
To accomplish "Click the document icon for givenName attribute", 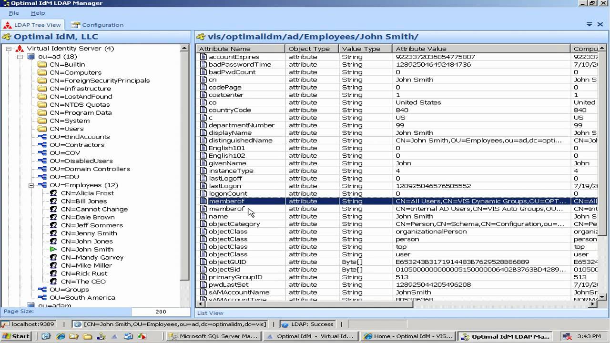I will tap(203, 163).
